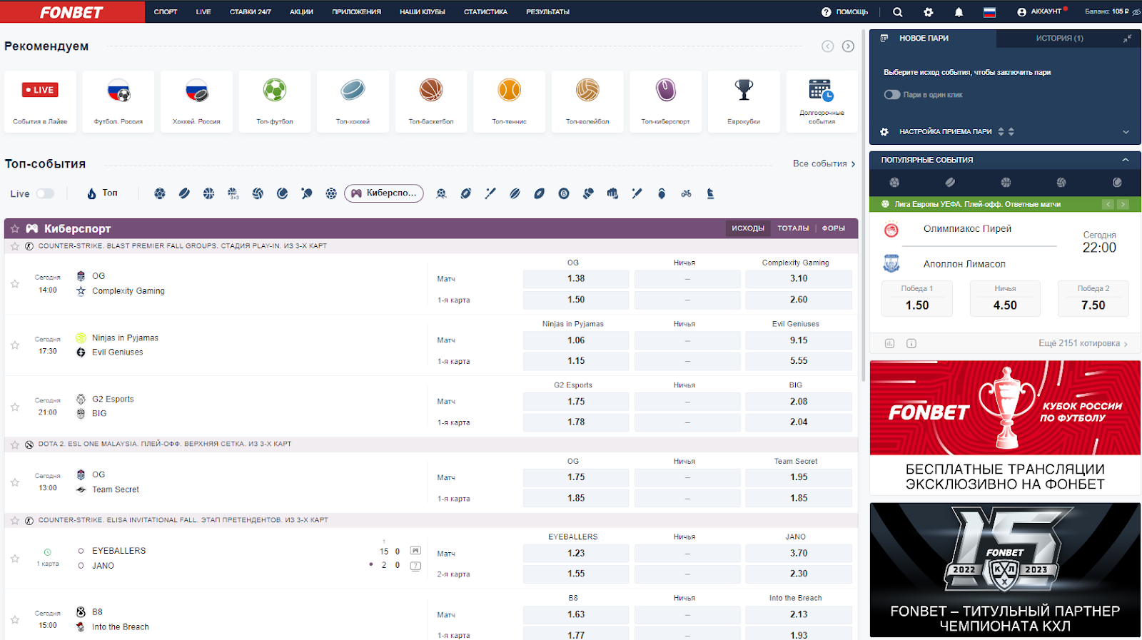1142x640 pixels.
Task: Show tennis in popular events panel
Action: (1117, 183)
